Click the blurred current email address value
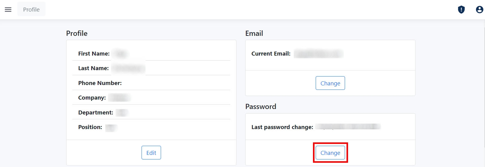The width and height of the screenshot is (485, 167). 318,54
